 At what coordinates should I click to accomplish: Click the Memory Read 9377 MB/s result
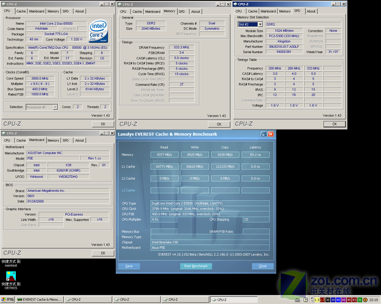[164, 155]
